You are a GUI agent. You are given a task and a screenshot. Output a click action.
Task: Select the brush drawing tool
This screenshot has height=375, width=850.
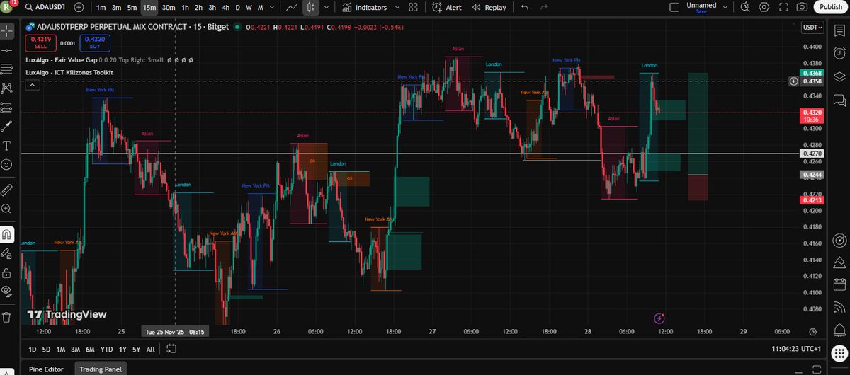click(7, 127)
